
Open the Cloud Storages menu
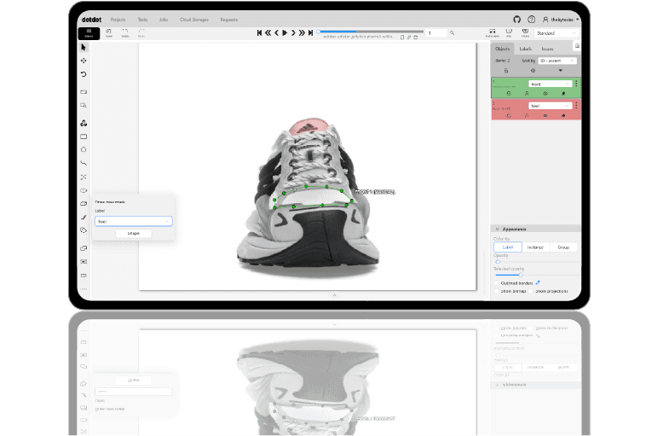(x=194, y=20)
